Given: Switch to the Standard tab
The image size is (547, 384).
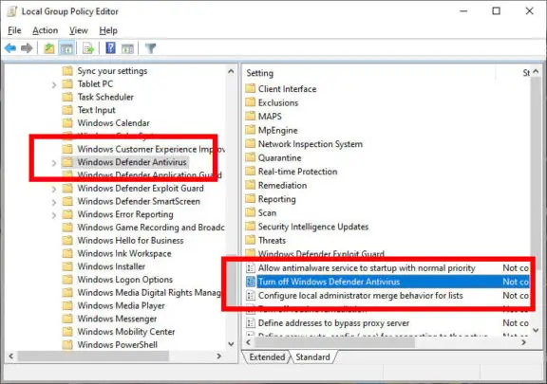Looking at the screenshot, I should coord(313,357).
